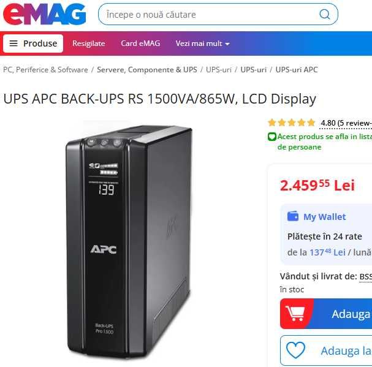Click the My Wallet icon

click(293, 216)
